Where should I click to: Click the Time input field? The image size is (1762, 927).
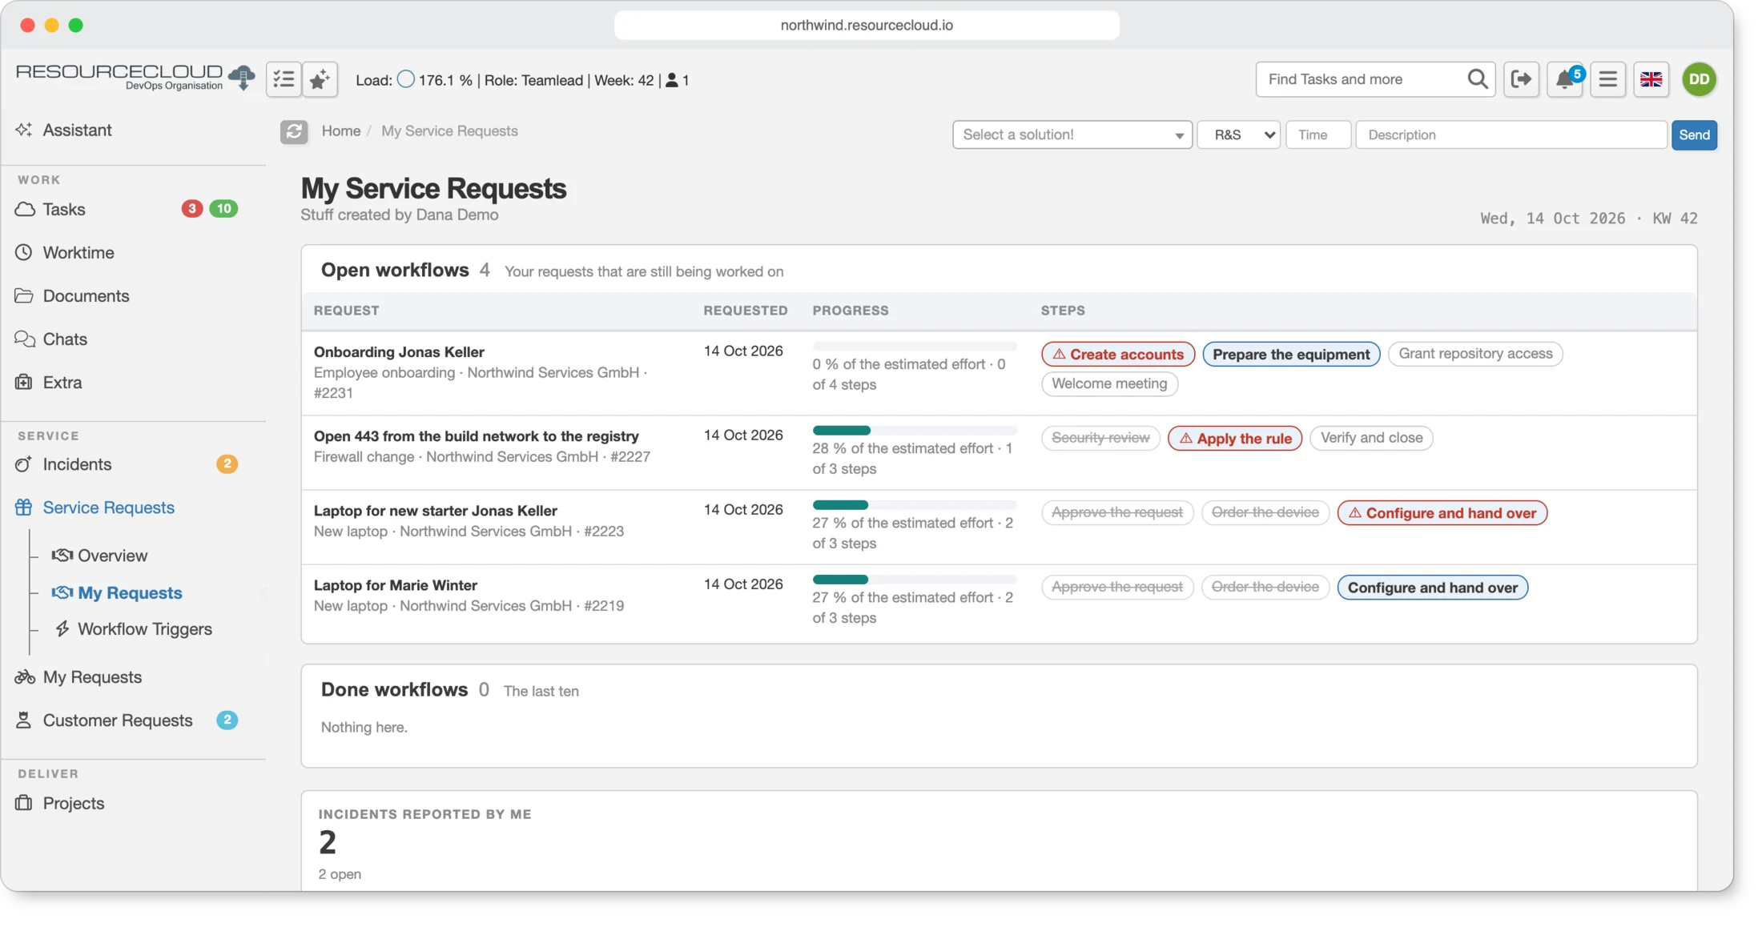point(1318,134)
